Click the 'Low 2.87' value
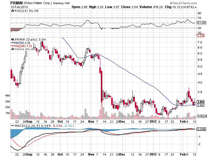207x157 pixels. tap(112, 7)
